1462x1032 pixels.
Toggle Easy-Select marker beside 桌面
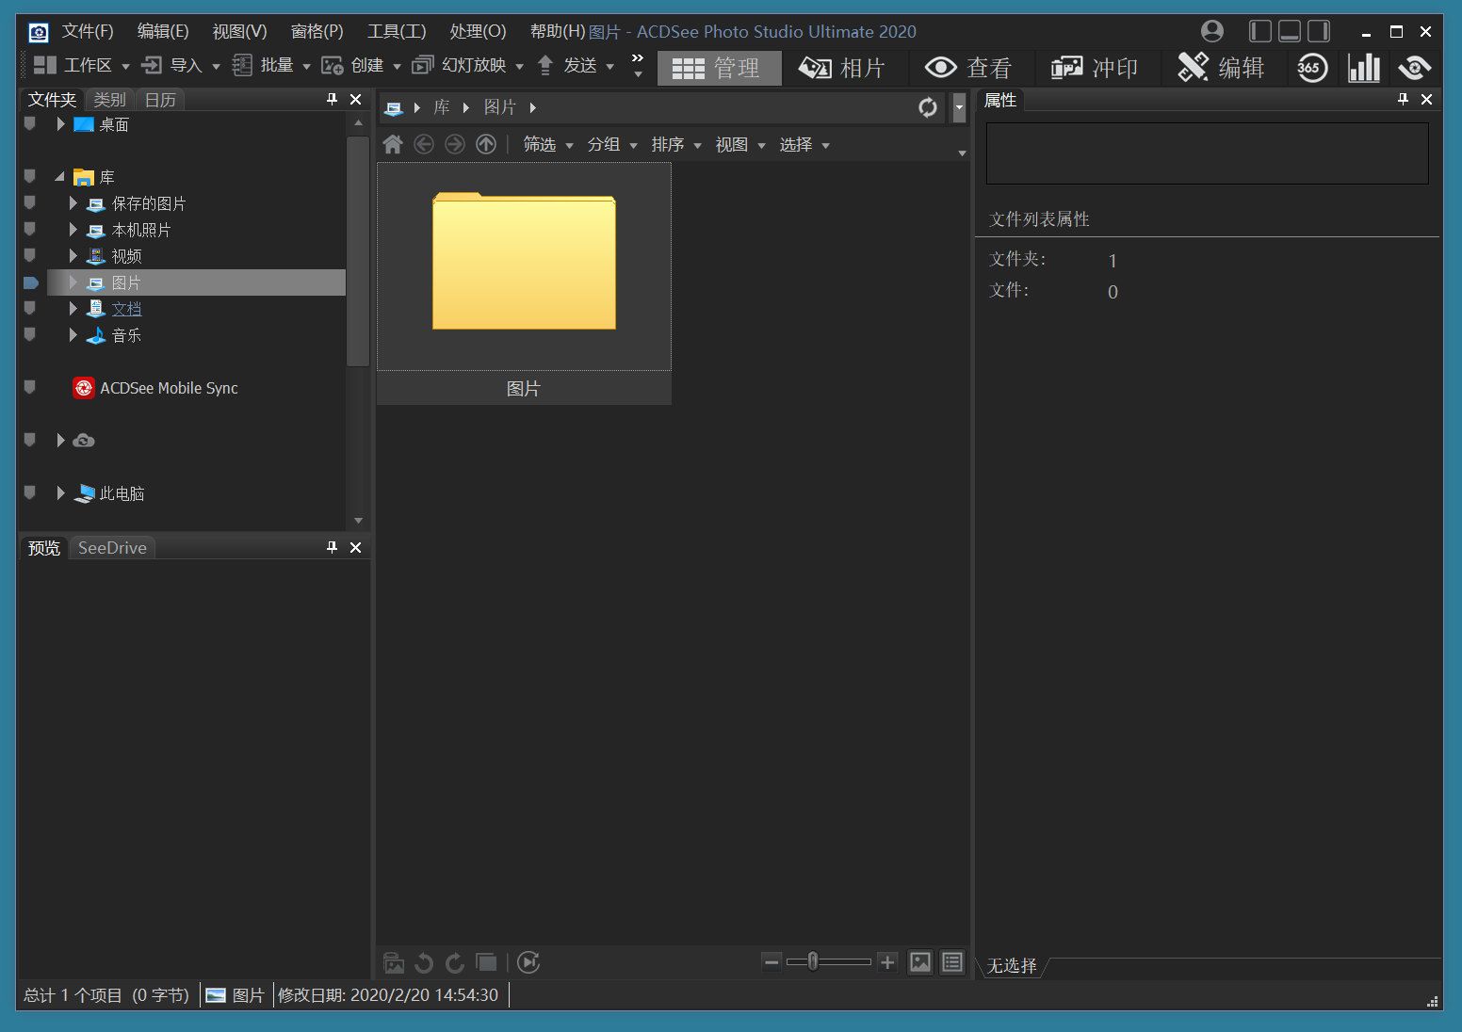(30, 124)
